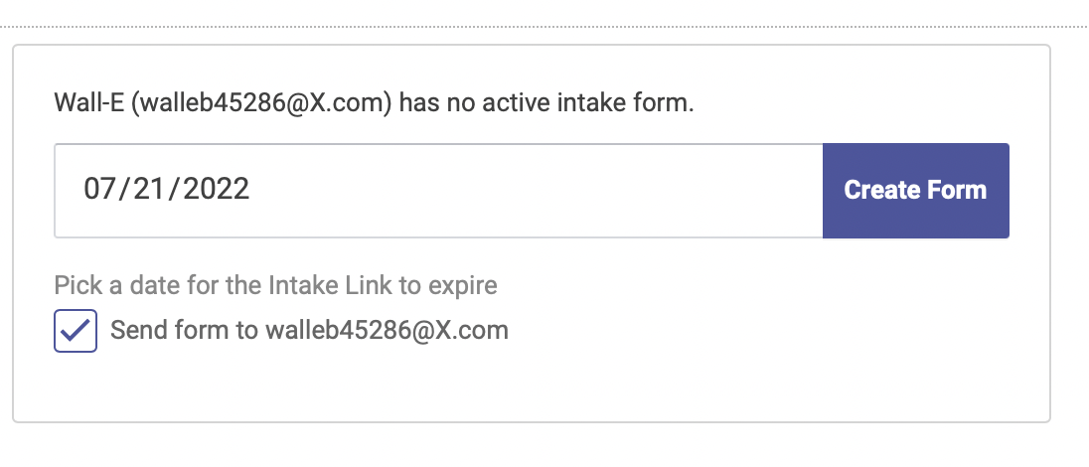Viewport: 1089px width, 467px height.
Task: Click the email walleb45286@X.com in the header
Action: tap(261, 104)
